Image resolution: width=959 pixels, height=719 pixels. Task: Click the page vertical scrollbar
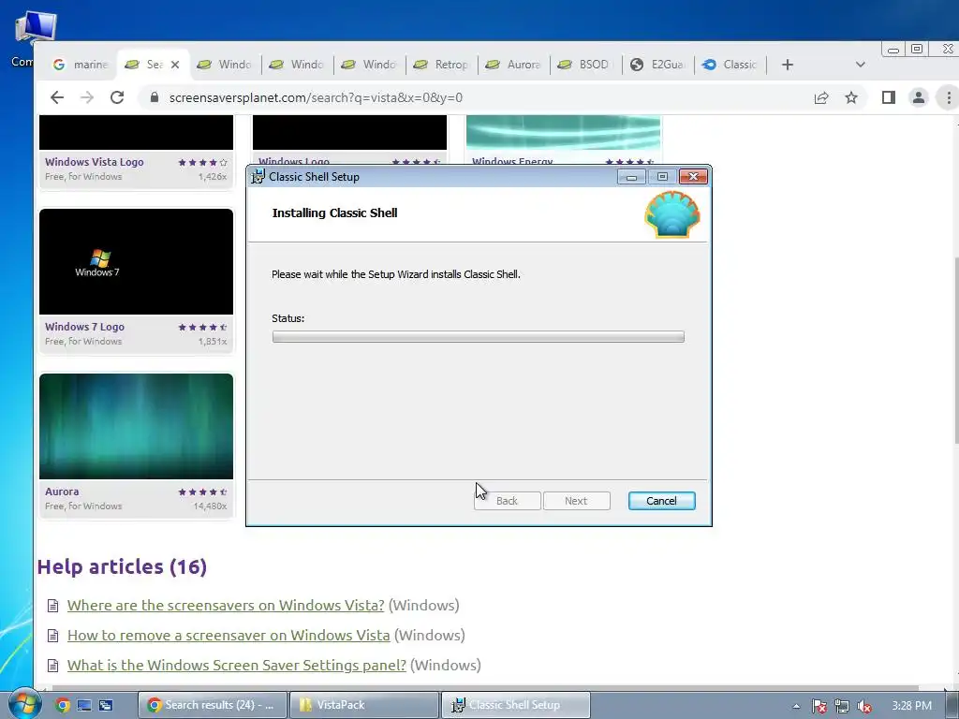[x=954, y=350]
